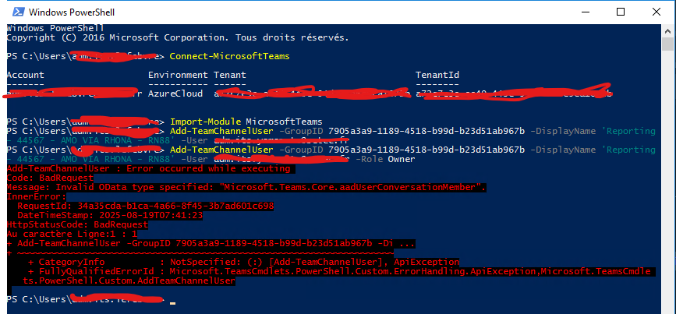The height and width of the screenshot is (314, 676).
Task: Click the Environment column header
Action: [x=178, y=75]
